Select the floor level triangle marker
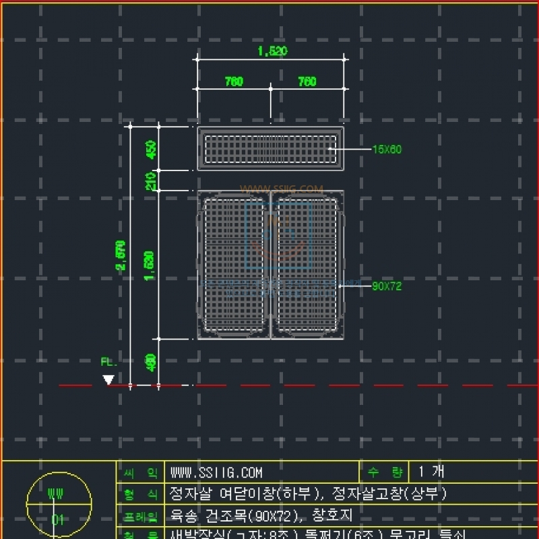This screenshot has height=539, width=539. (108, 381)
